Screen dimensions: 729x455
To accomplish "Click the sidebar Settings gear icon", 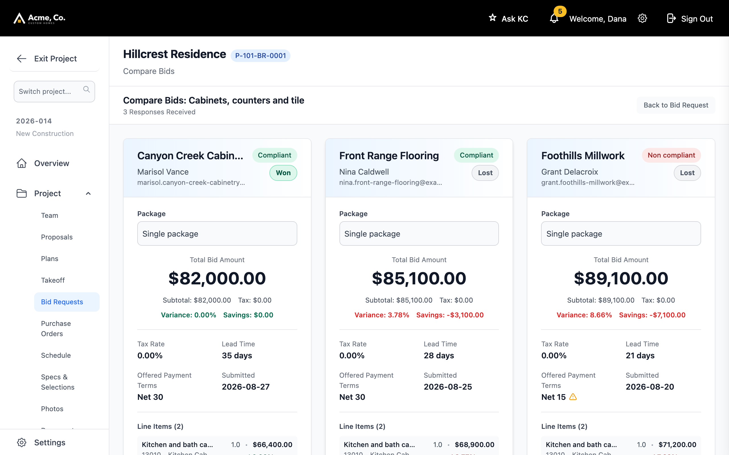I will [22, 442].
